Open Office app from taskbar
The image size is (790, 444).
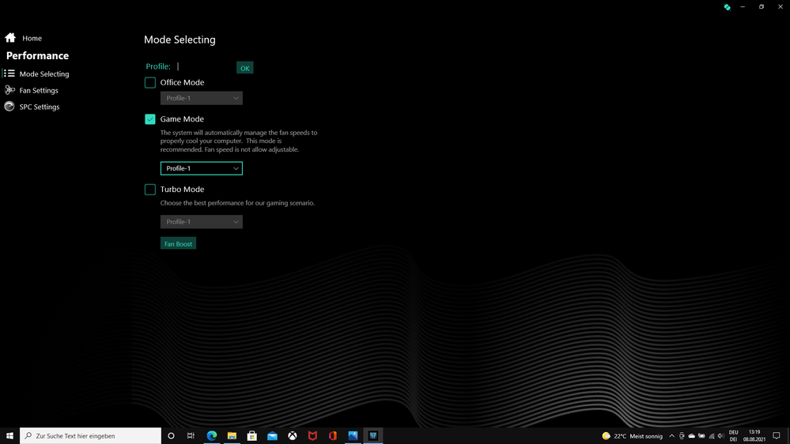tap(332, 435)
